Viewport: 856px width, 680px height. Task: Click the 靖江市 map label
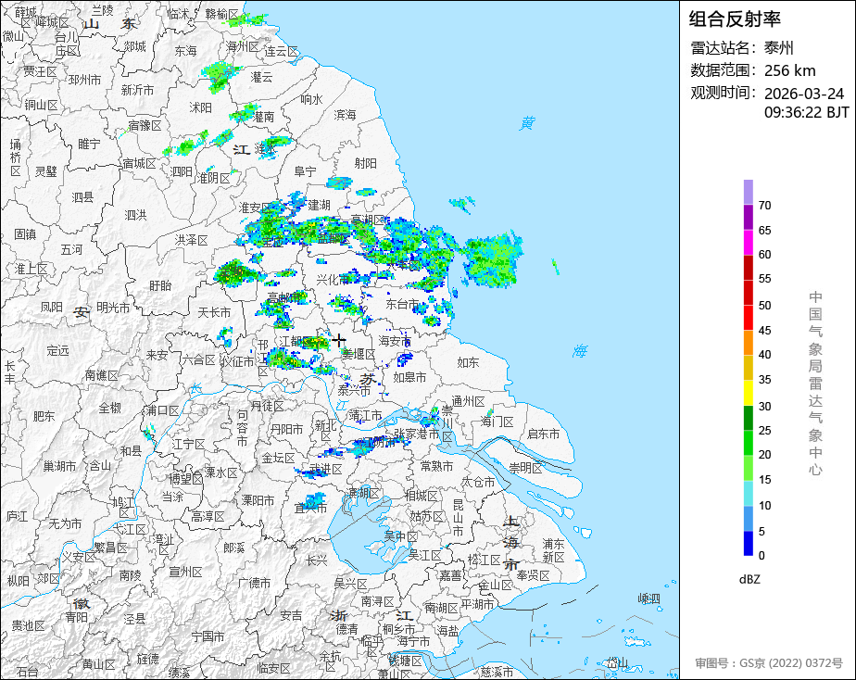click(365, 416)
